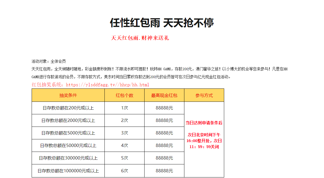Viewport: 324px width, 178px height.
Task: Click the table header 红包个数
Action: pyautogui.click(x=124, y=96)
